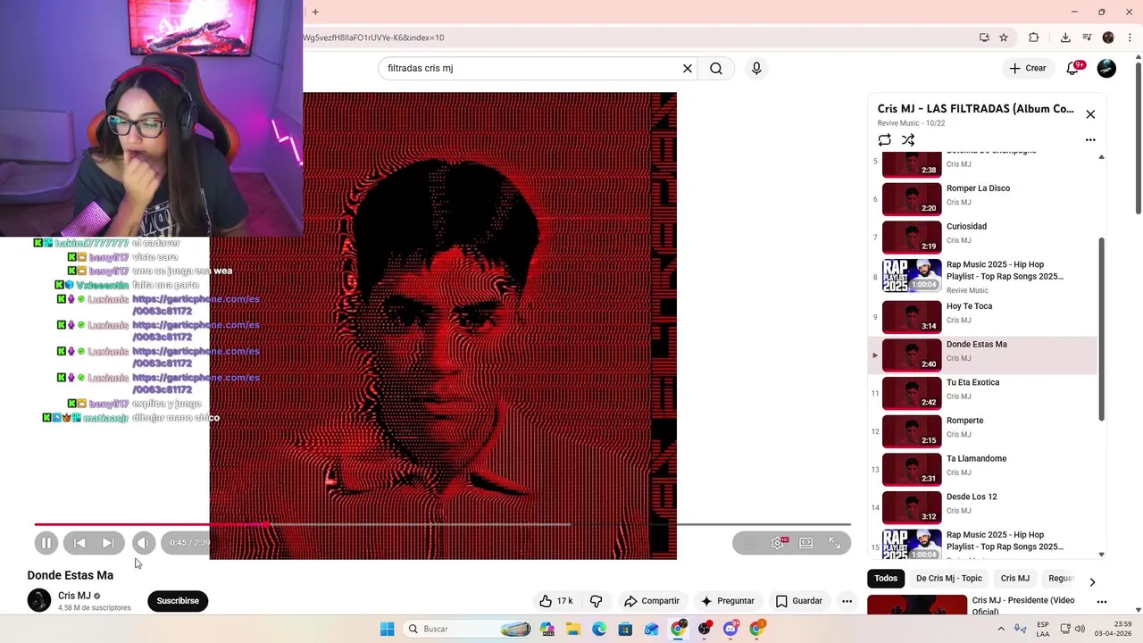Play Desde Los 12 from playlist

[982, 507]
